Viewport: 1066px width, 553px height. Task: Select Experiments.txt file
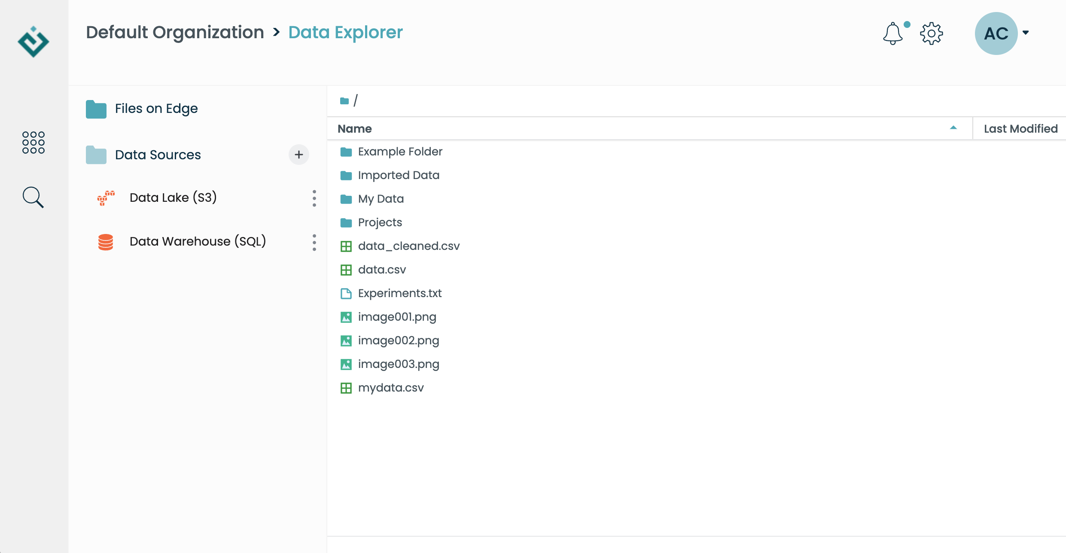400,293
